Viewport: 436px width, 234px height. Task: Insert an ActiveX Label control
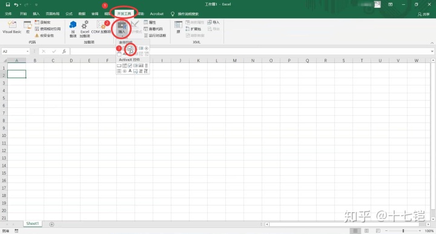(130, 71)
